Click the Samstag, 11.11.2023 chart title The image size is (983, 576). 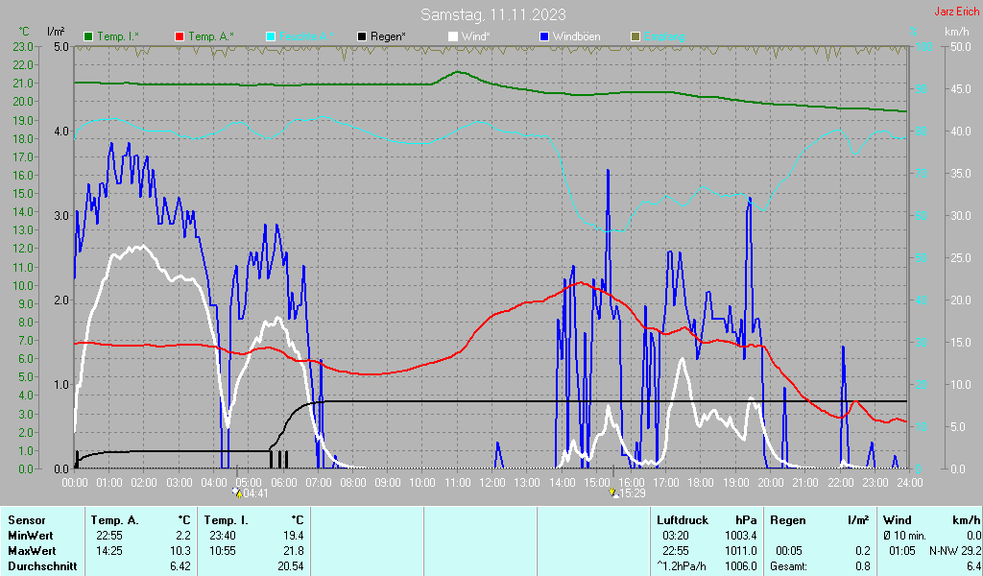492,14
